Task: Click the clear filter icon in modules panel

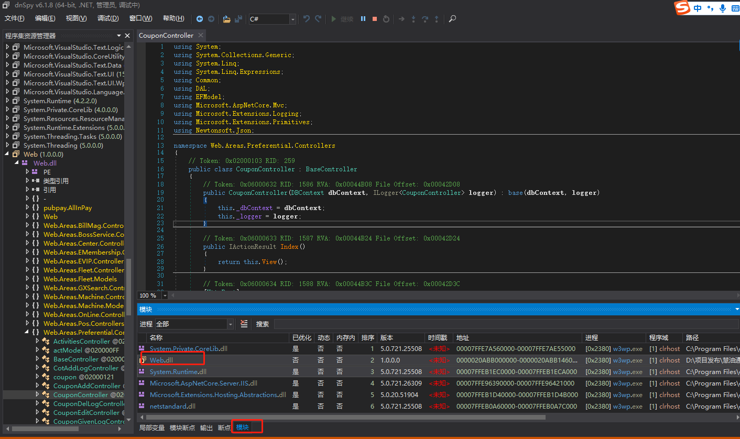Action: point(244,324)
